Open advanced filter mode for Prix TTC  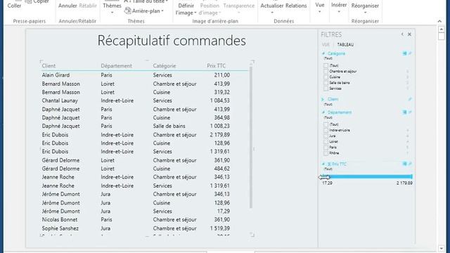404,164
